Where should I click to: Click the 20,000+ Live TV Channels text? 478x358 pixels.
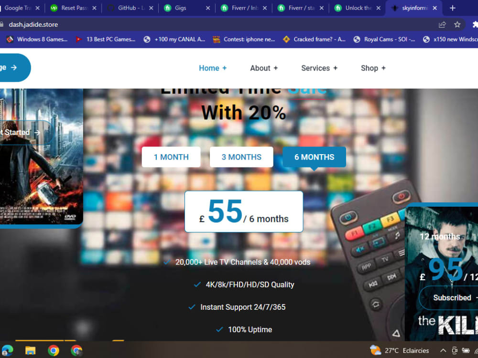tap(243, 262)
